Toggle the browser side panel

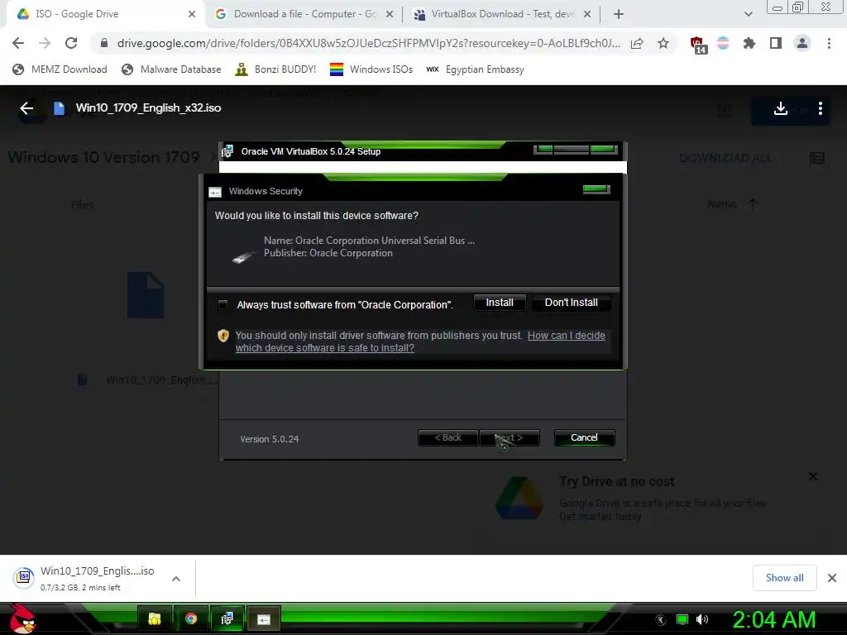[x=776, y=43]
